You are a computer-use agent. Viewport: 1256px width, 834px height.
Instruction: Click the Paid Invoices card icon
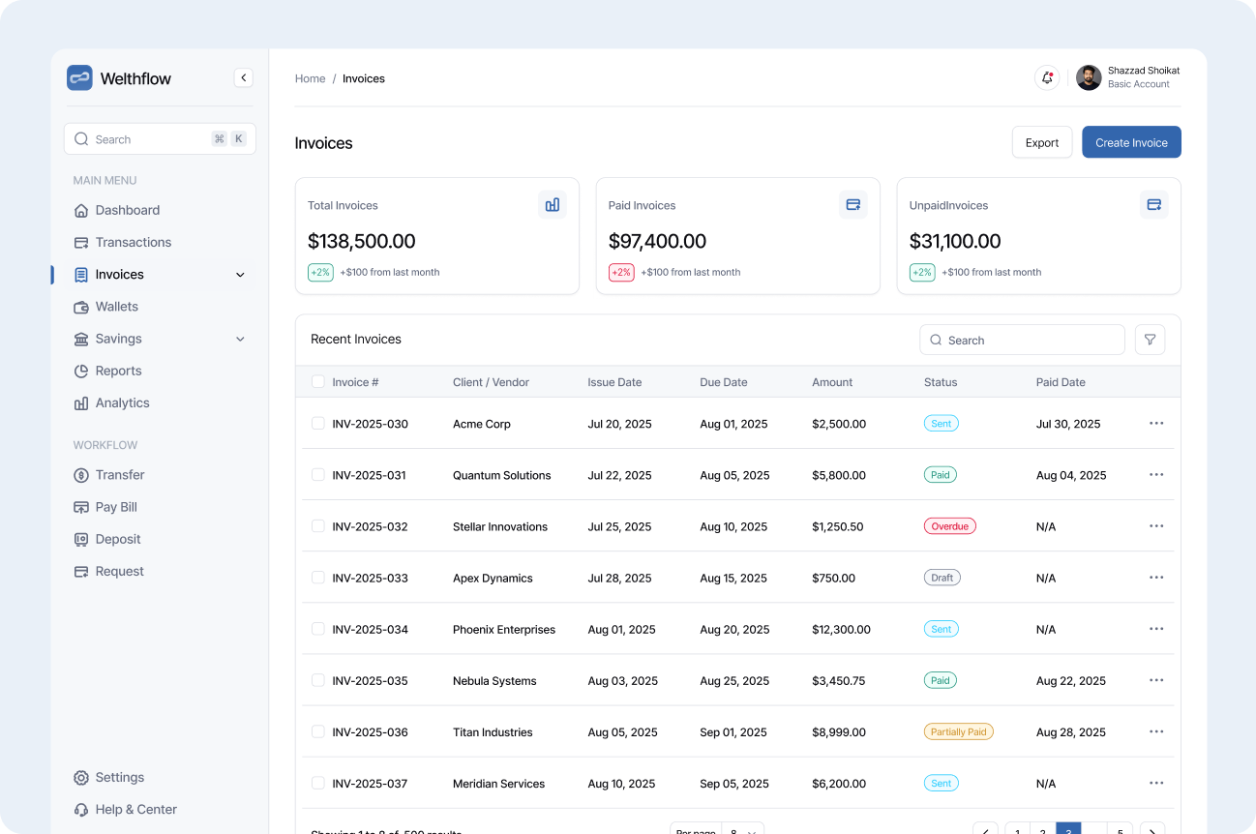click(x=853, y=204)
